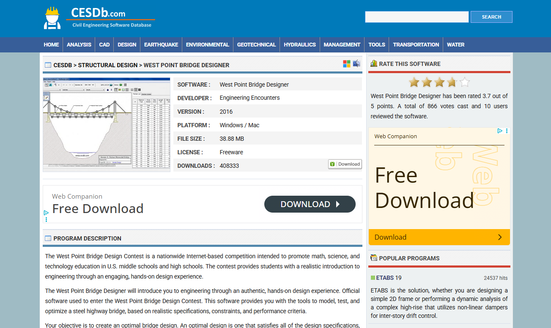The width and height of the screenshot is (551, 328).
Task: Click the Windows platform icon
Action: pyautogui.click(x=347, y=64)
